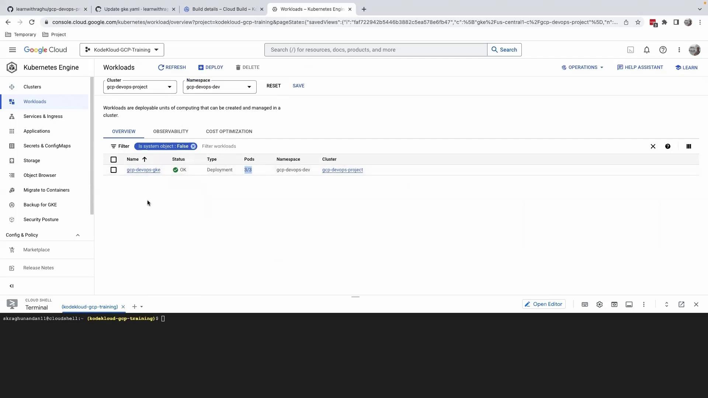Click the notifications bell icon
The image size is (708, 398).
coord(647,50)
